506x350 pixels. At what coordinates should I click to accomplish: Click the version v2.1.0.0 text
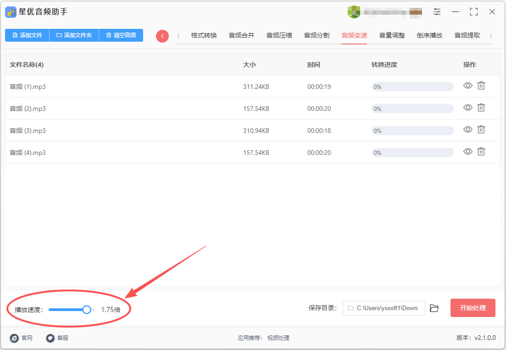click(x=476, y=338)
